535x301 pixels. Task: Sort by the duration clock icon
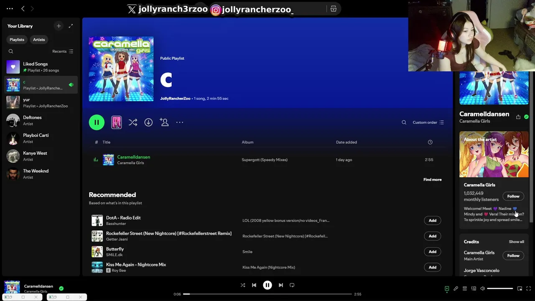pos(430,142)
